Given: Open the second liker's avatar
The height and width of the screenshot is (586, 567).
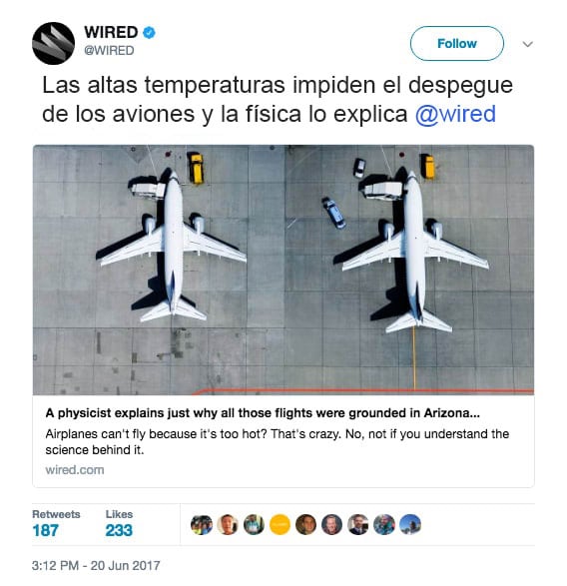Looking at the screenshot, I should [x=228, y=524].
